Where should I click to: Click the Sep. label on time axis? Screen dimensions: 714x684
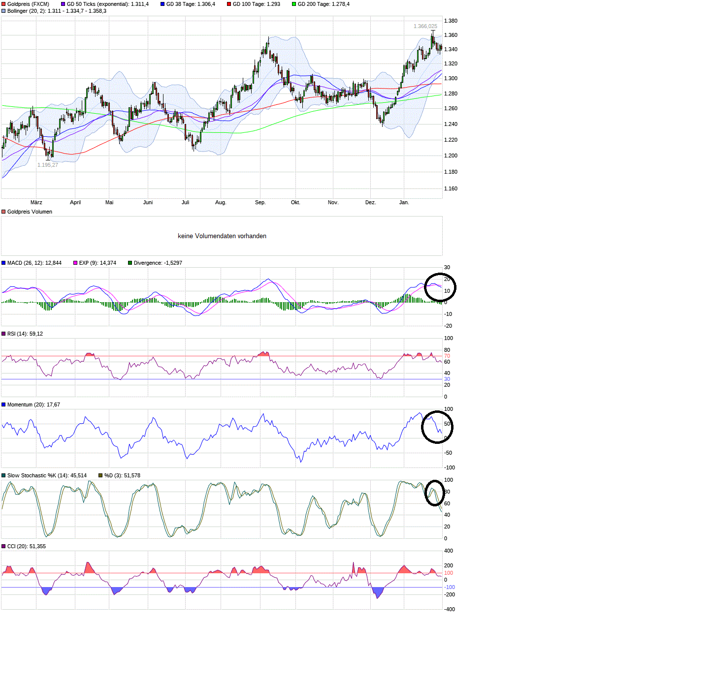pyautogui.click(x=260, y=202)
